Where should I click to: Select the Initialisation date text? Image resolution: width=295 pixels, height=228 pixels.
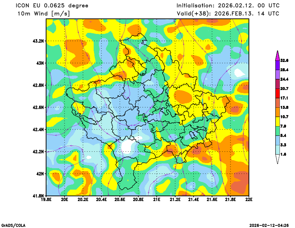228,6
